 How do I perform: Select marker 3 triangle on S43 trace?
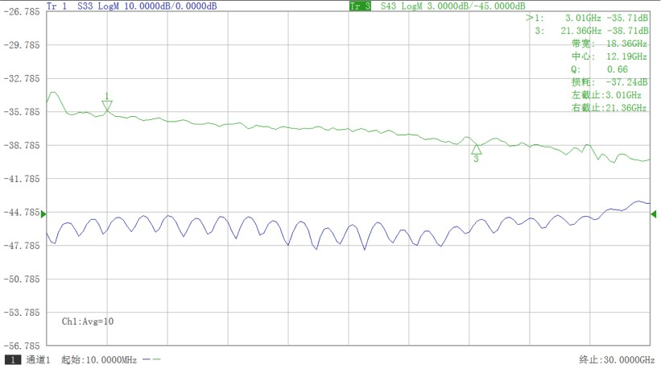(476, 148)
